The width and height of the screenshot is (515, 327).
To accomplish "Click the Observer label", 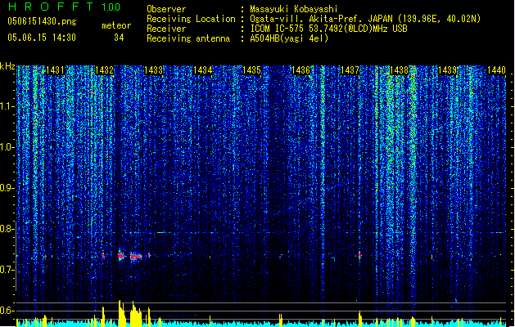I will coord(166,9).
